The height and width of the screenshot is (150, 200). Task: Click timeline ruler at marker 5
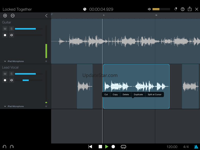104,15
